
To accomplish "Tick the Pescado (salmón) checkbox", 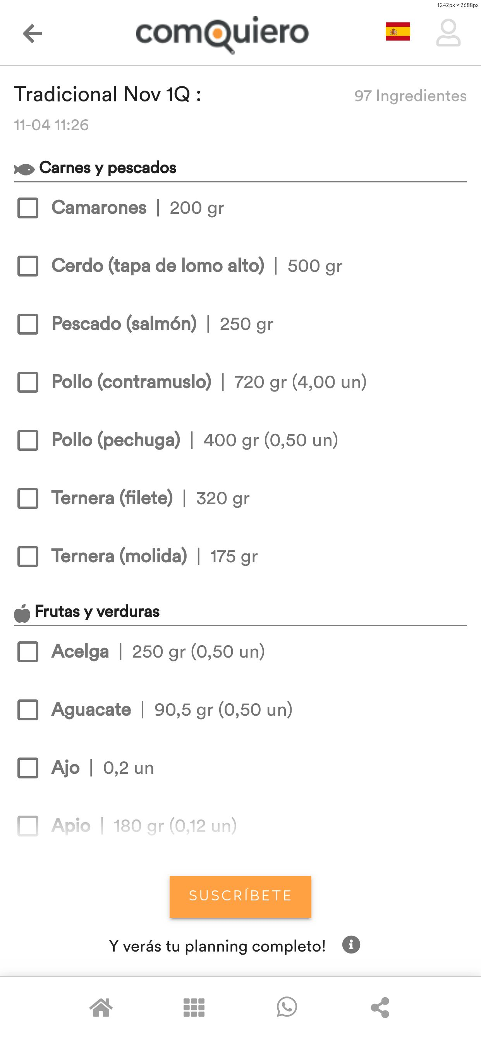I will point(28,324).
